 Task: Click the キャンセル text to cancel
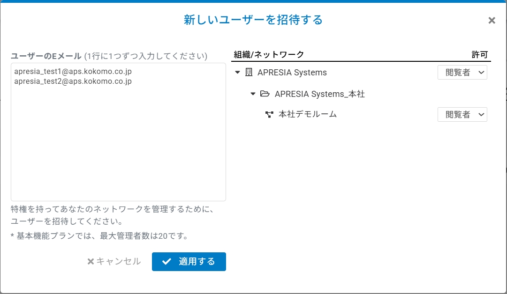pos(118,262)
